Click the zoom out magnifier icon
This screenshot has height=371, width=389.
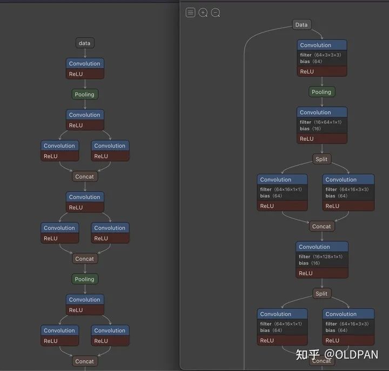(x=216, y=12)
